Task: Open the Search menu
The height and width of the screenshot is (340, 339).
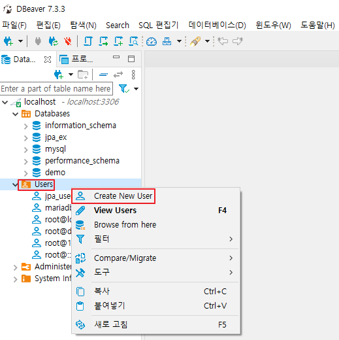Action: pyautogui.click(x=118, y=25)
